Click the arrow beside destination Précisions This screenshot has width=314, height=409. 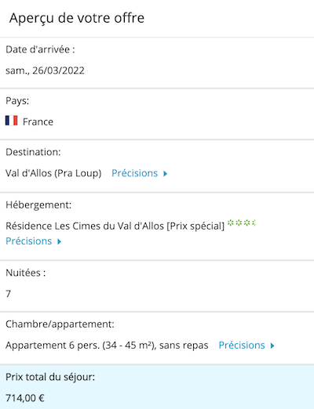[165, 174]
